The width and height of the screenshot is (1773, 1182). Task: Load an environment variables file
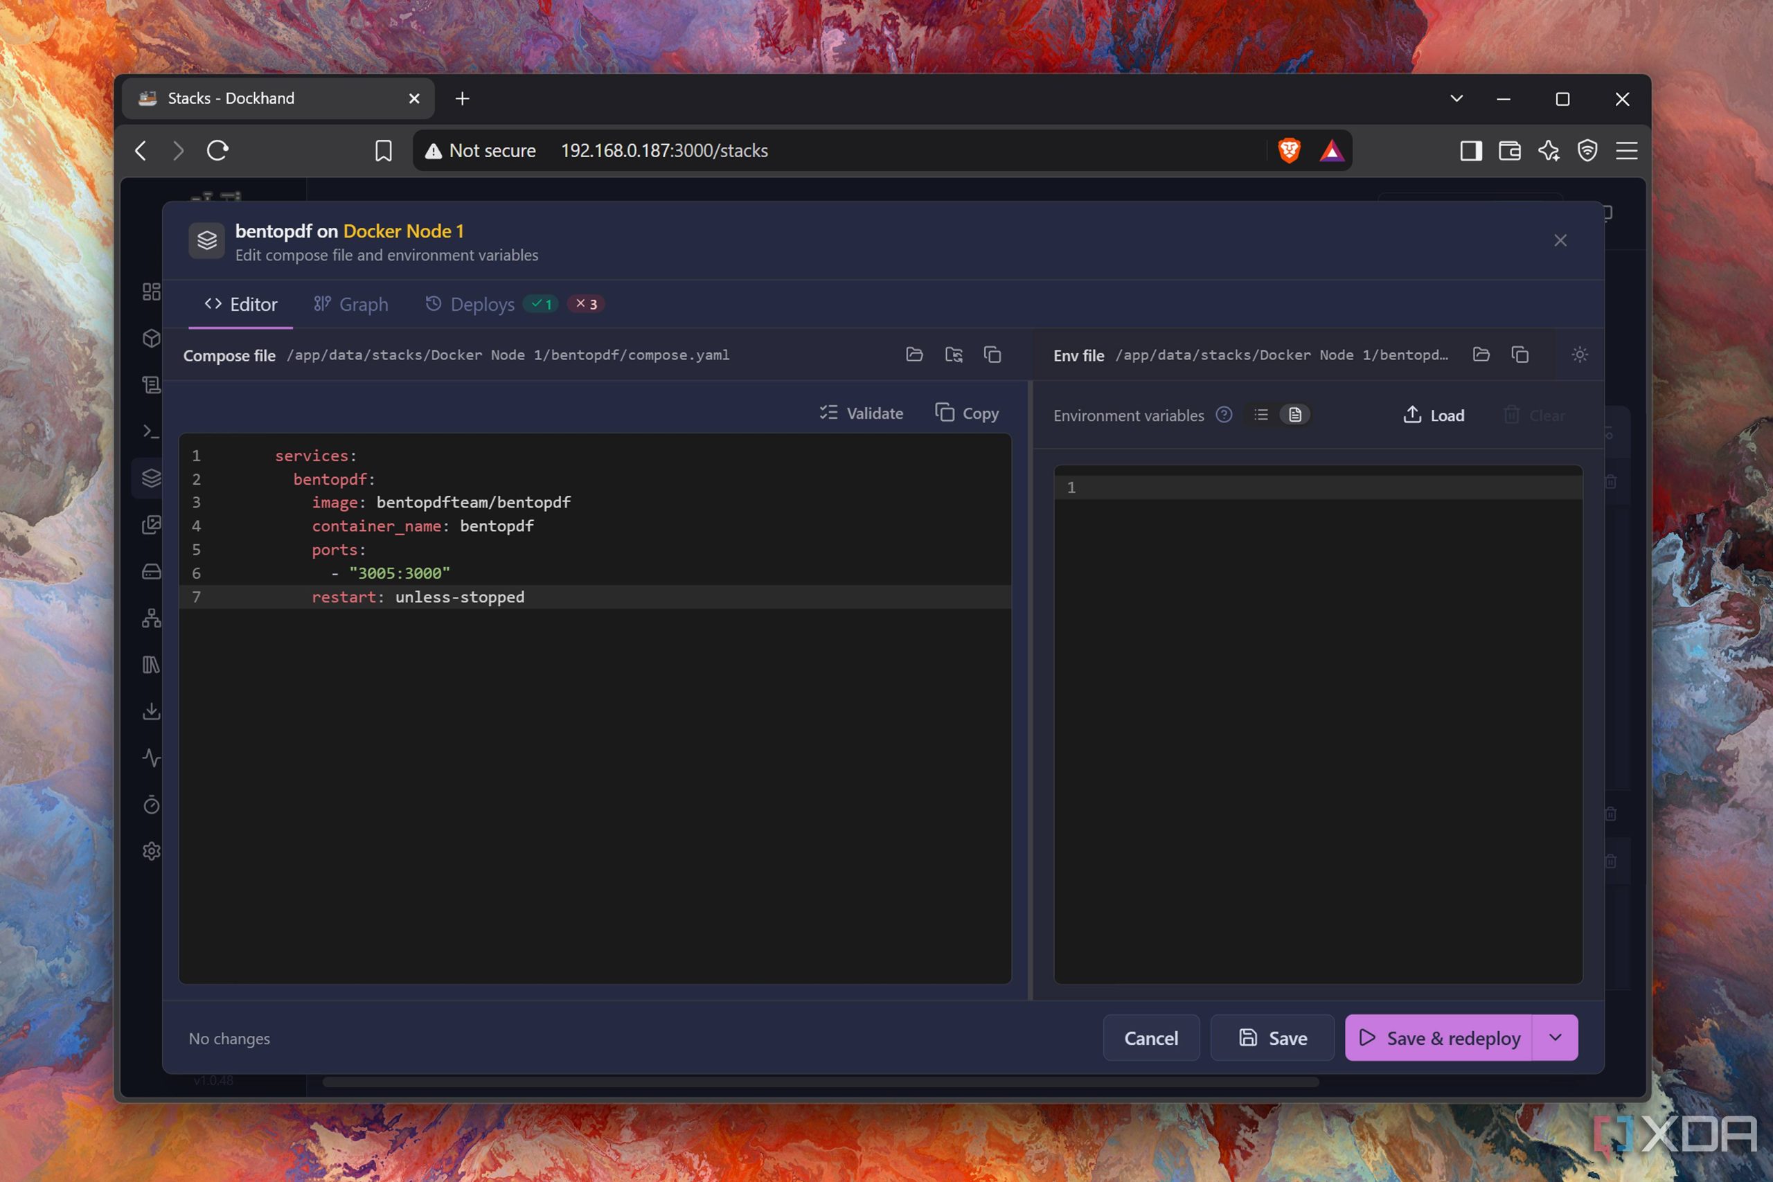coord(1434,415)
